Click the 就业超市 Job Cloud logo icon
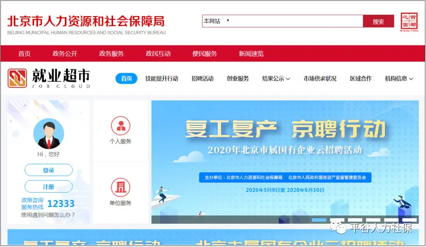 (x=17, y=78)
